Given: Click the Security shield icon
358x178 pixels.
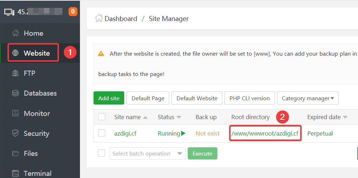Looking at the screenshot, I should pos(15,133).
